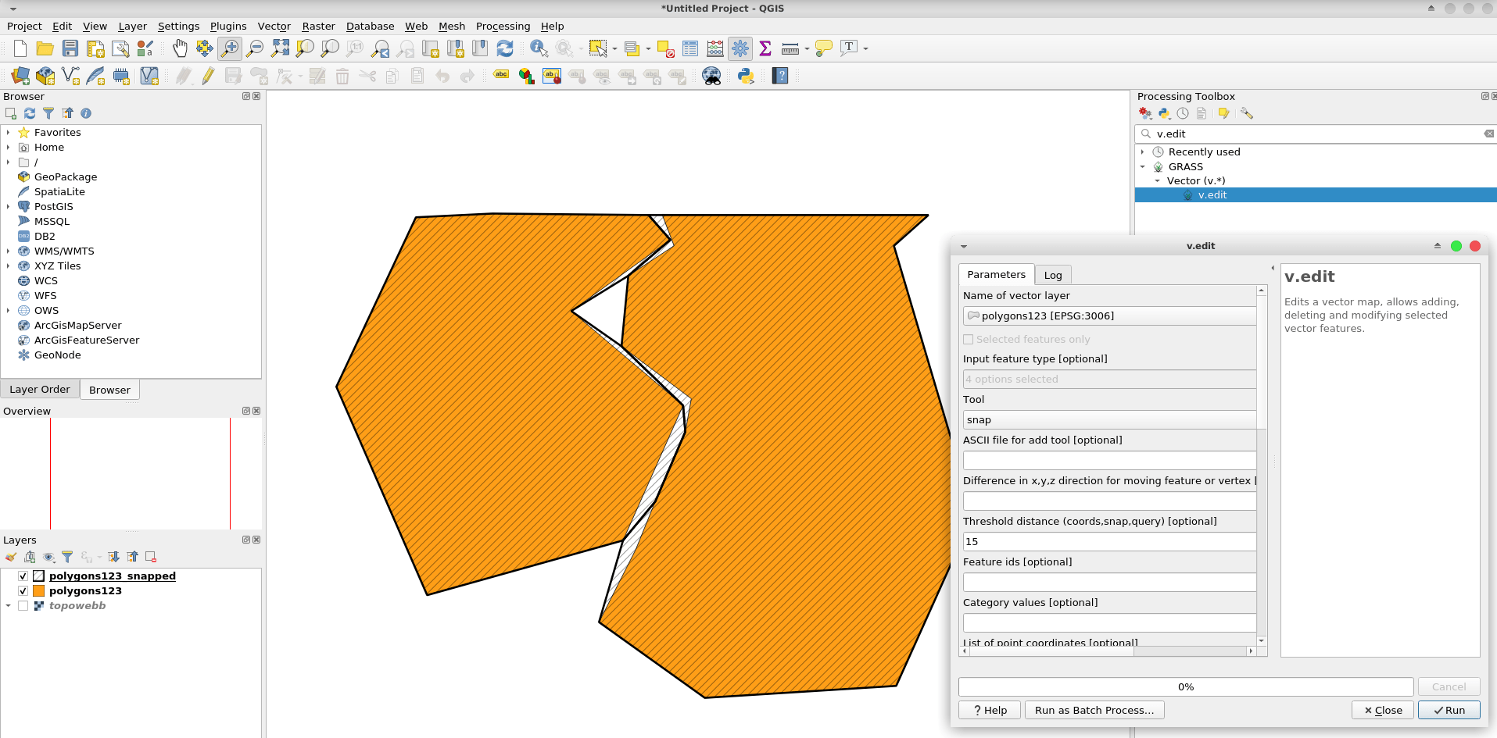Open the Statistical Summary panel
The height and width of the screenshot is (738, 1497).
(765, 48)
